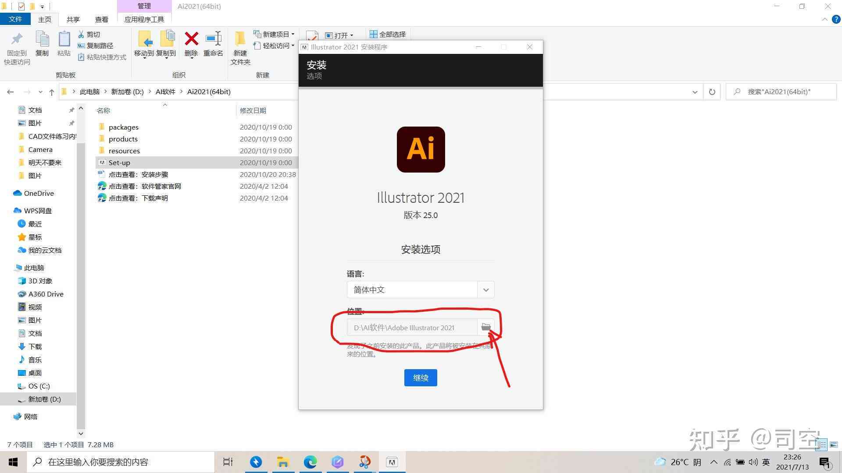Click the Set-up file in file list
The height and width of the screenshot is (473, 842).
pyautogui.click(x=119, y=162)
